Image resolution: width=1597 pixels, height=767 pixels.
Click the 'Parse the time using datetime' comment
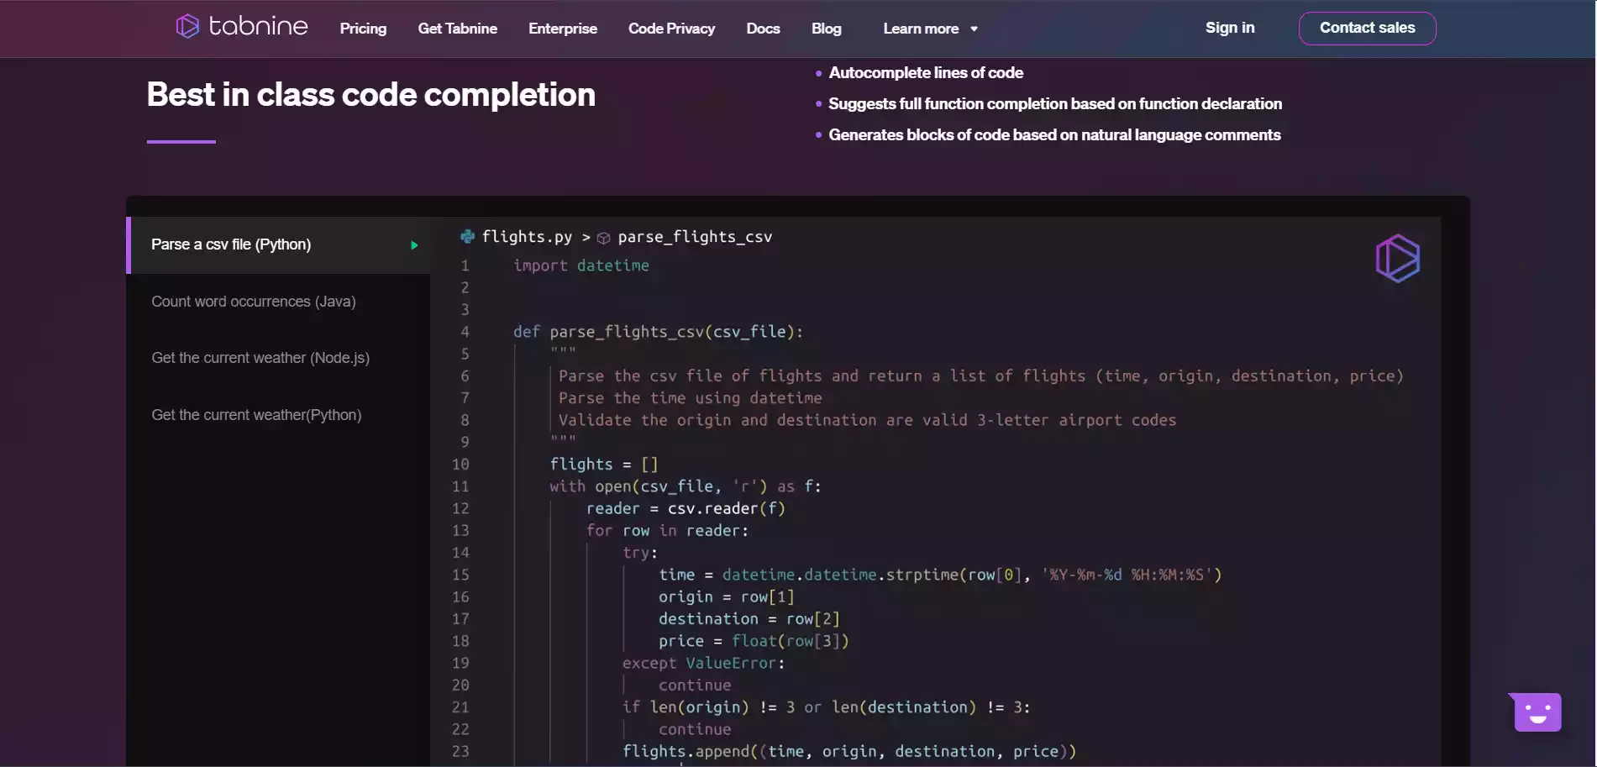691,398
